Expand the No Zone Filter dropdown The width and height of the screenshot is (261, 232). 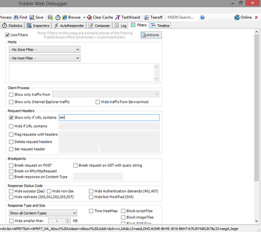pos(45,50)
